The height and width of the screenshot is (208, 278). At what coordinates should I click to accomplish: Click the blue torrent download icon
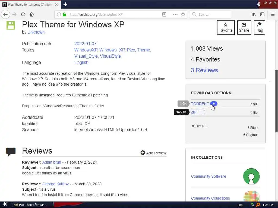214,104
